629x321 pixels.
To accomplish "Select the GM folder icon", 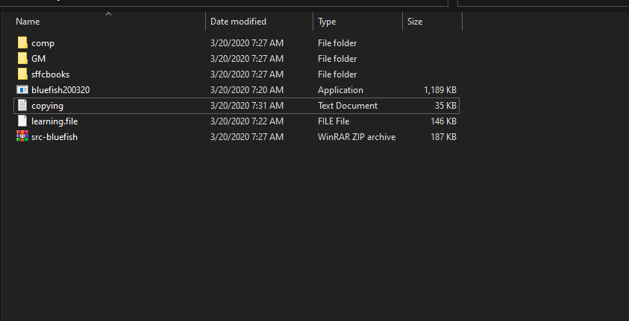I will [22, 58].
